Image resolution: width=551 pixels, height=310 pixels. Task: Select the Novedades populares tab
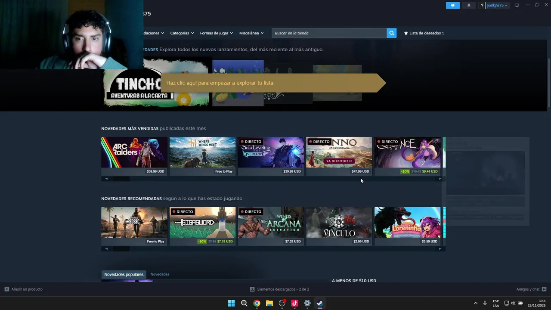click(124, 274)
